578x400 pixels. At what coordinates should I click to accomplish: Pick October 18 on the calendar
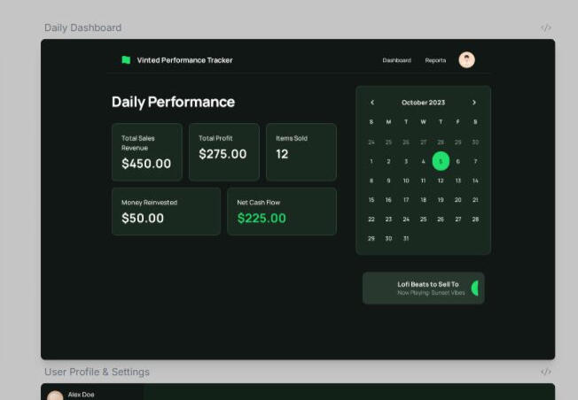(423, 200)
